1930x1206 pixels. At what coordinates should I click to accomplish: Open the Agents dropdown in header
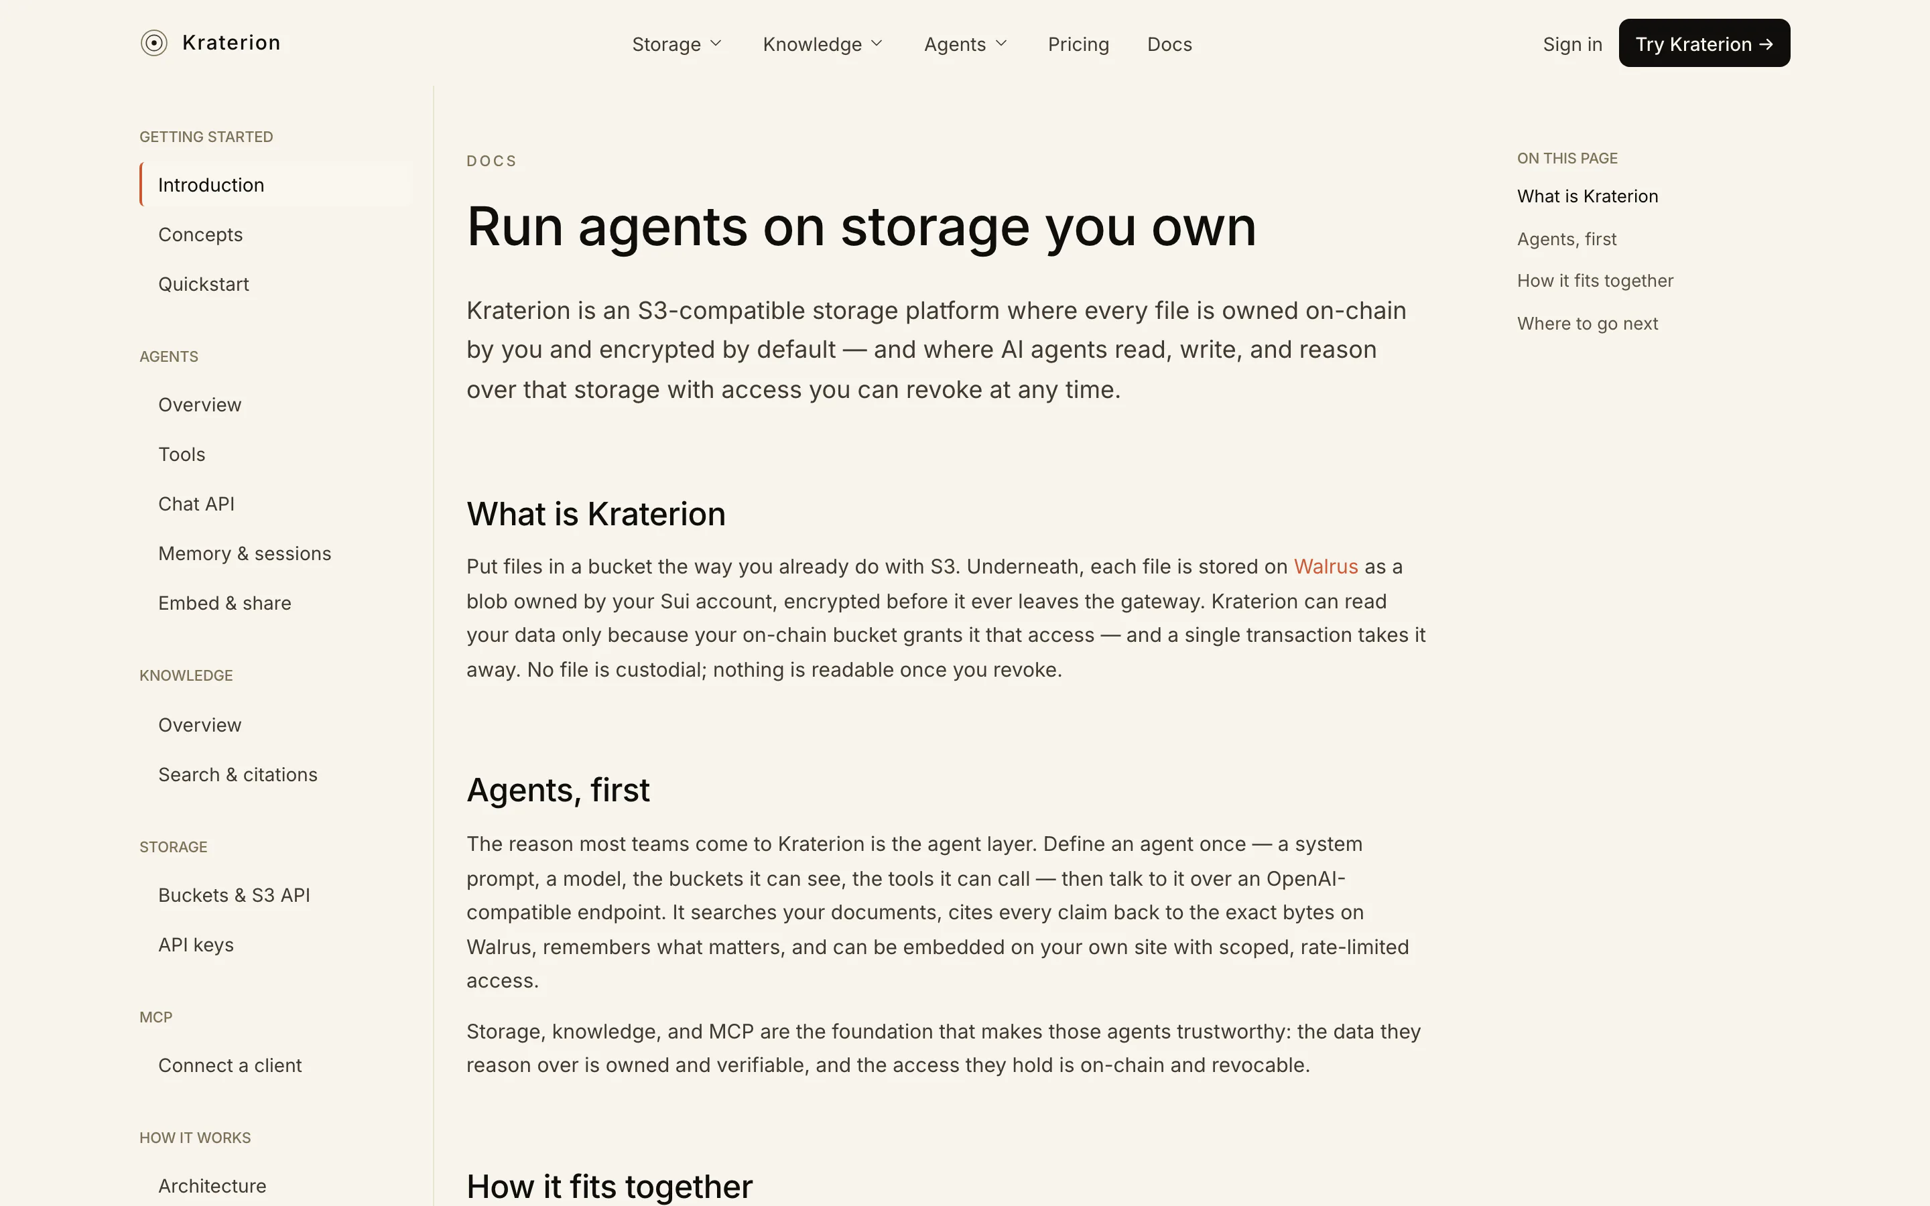tap(966, 44)
